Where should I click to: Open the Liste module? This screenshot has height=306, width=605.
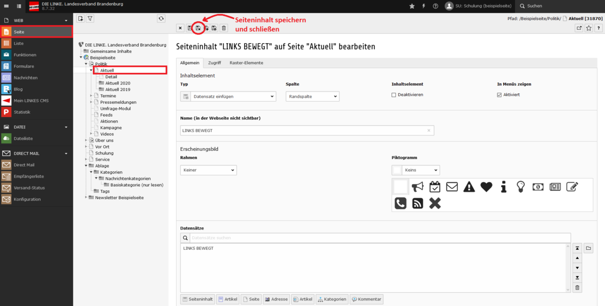[x=36, y=43]
